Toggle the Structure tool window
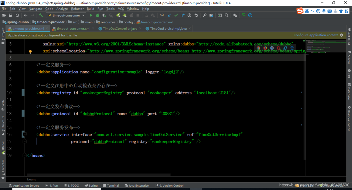The width and height of the screenshot is (352, 190). 3,126
